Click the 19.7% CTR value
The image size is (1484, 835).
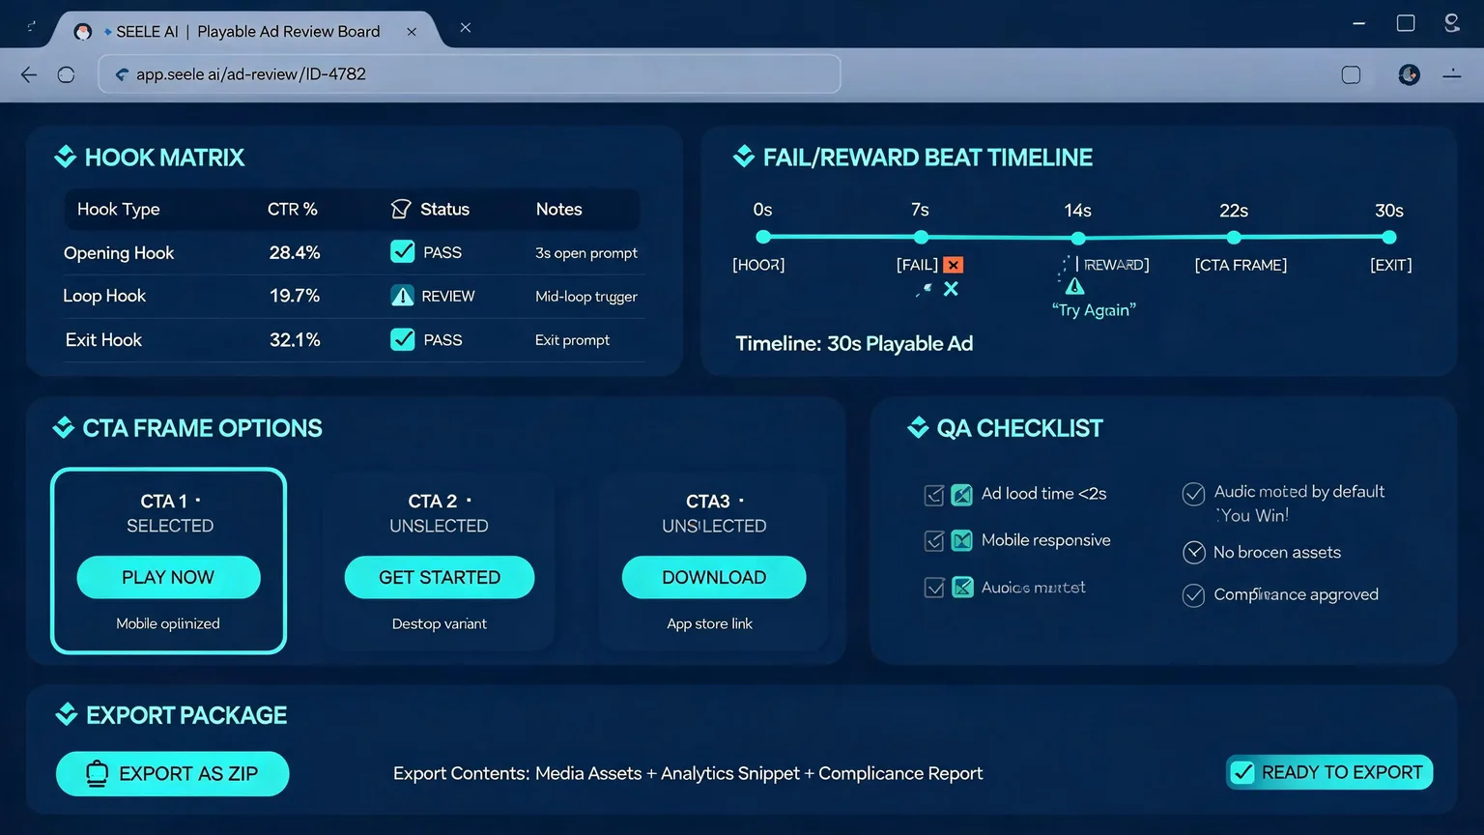[295, 296]
